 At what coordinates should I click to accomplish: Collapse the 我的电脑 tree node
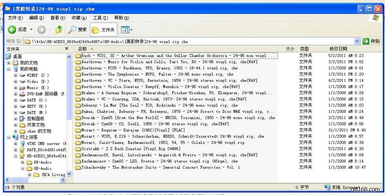point(9,69)
